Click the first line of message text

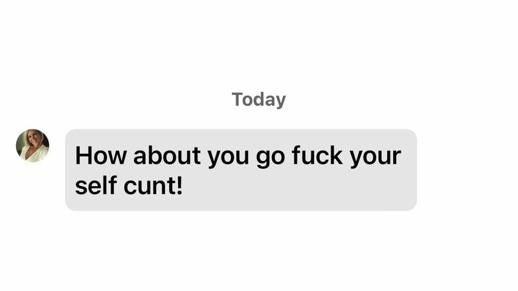[x=238, y=156]
